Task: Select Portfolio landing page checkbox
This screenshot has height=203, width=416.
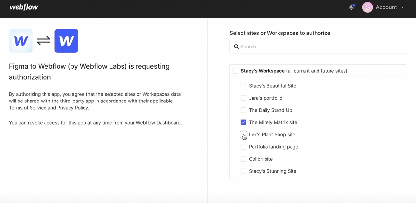Action: [x=243, y=147]
